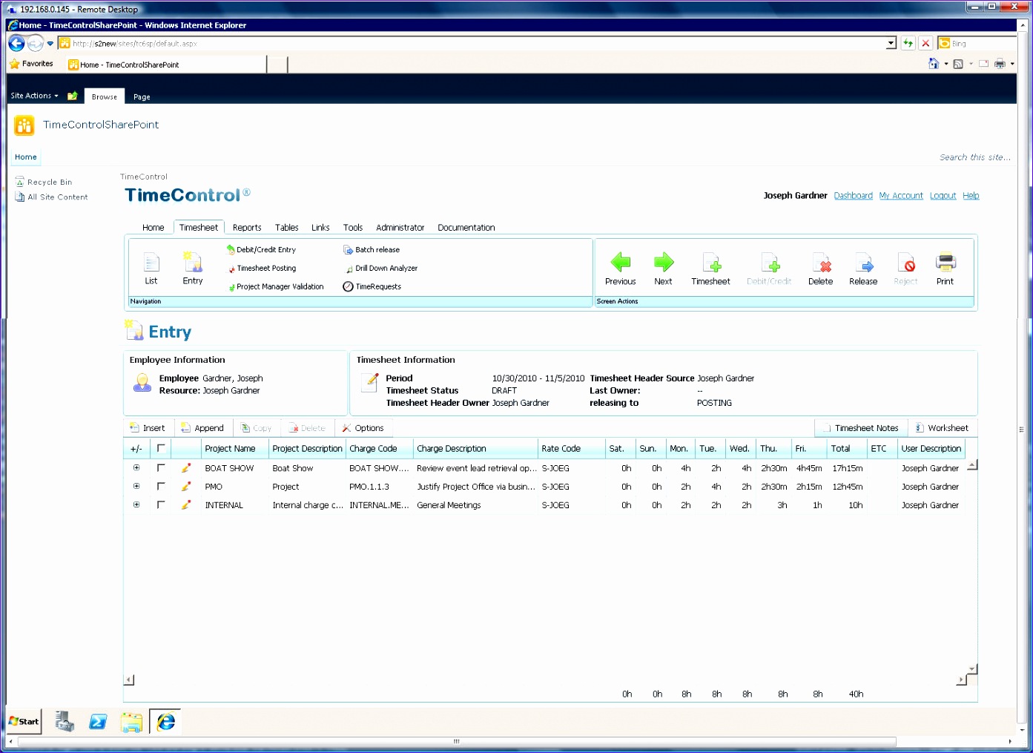Open the Worksheet view
1033x753 pixels.
[x=942, y=428]
